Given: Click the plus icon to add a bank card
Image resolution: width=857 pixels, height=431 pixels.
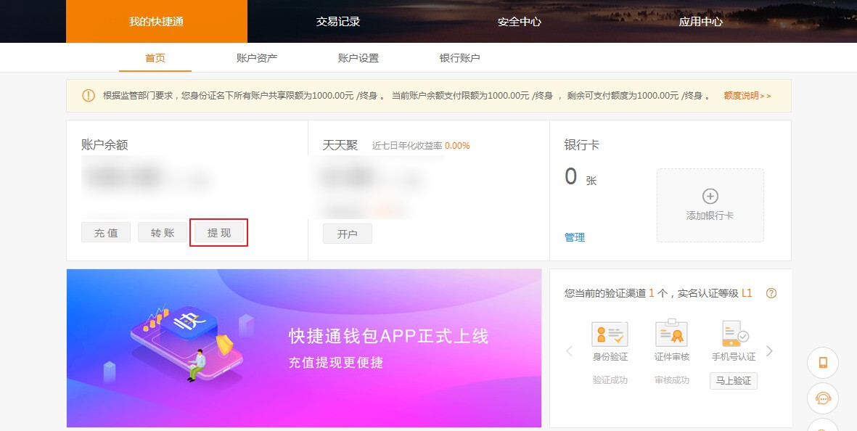Looking at the screenshot, I should (x=710, y=196).
